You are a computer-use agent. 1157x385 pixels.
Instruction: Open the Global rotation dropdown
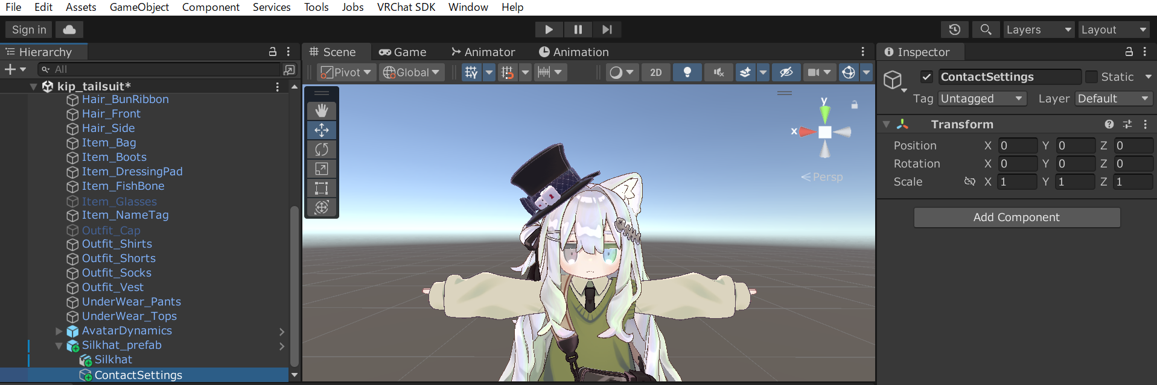pyautogui.click(x=412, y=72)
